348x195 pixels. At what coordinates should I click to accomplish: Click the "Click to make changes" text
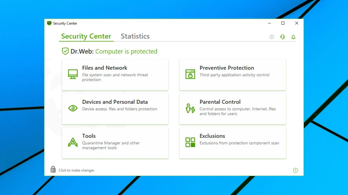click(x=76, y=170)
